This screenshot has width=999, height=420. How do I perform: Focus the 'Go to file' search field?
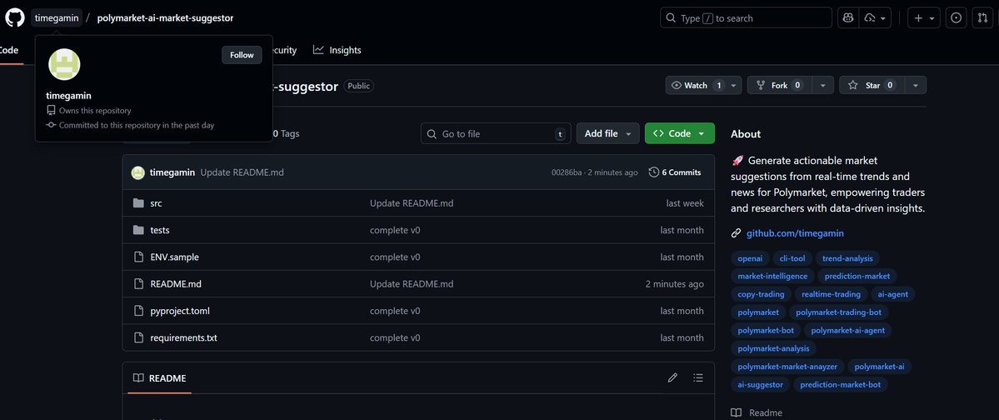tap(496, 134)
